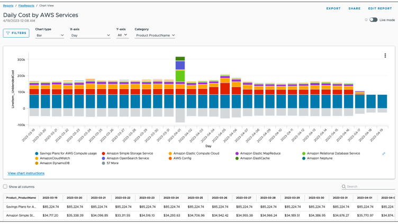Click the funnel icon in Filters

point(8,33)
